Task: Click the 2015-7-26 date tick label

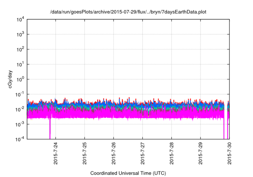Action: 113,153
